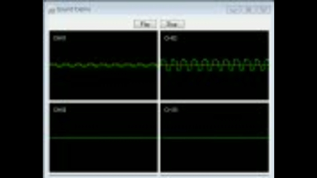
Task: Click the small-amplitude waveform in the CH1 scope
Action: pos(103,65)
